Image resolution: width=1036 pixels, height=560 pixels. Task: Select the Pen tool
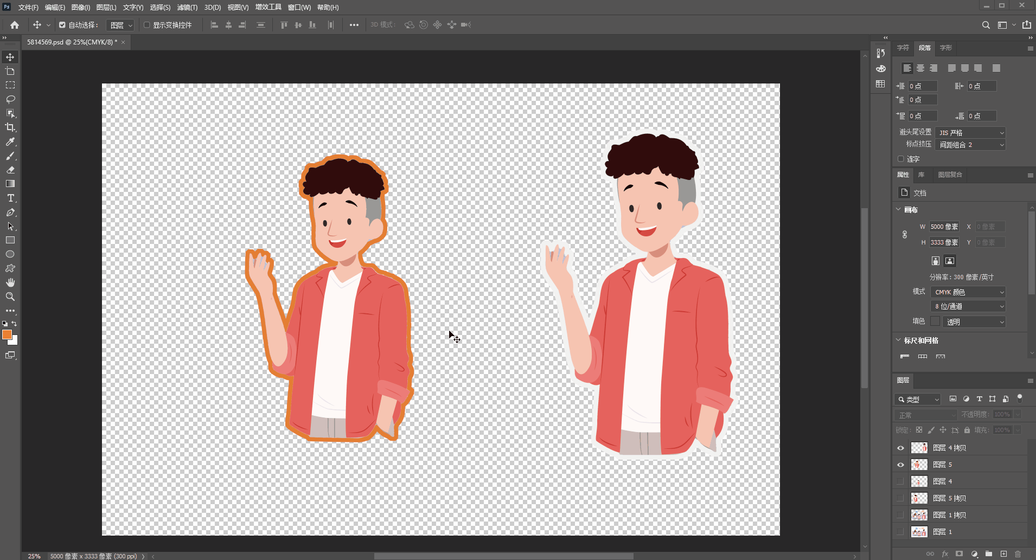pyautogui.click(x=10, y=212)
